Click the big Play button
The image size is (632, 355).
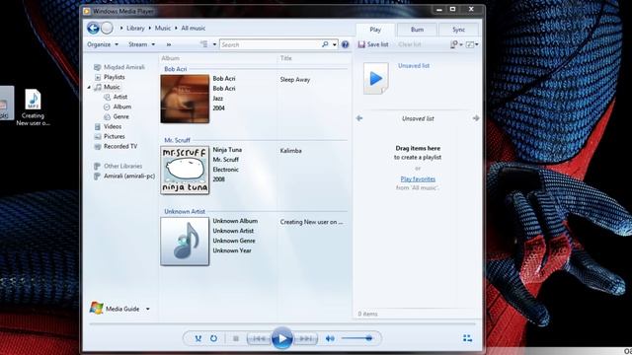(x=282, y=338)
